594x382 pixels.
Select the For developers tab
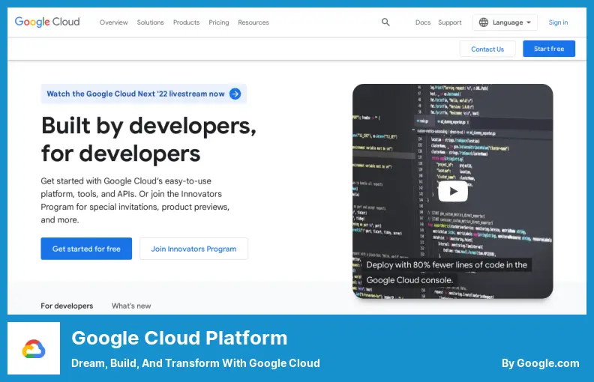point(67,306)
